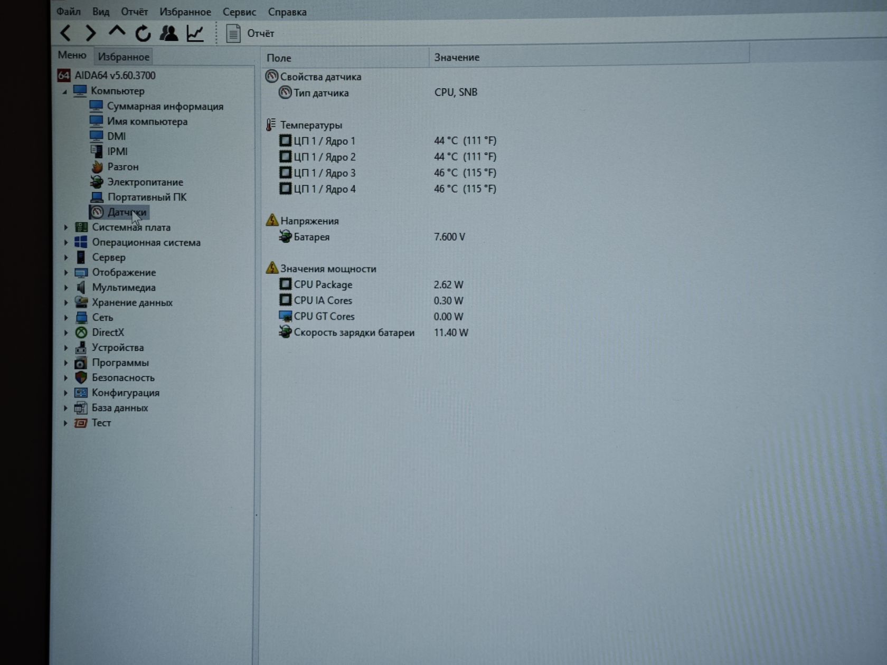Expand the Операционная система node
Viewport: 887px width, 665px height.
point(65,242)
